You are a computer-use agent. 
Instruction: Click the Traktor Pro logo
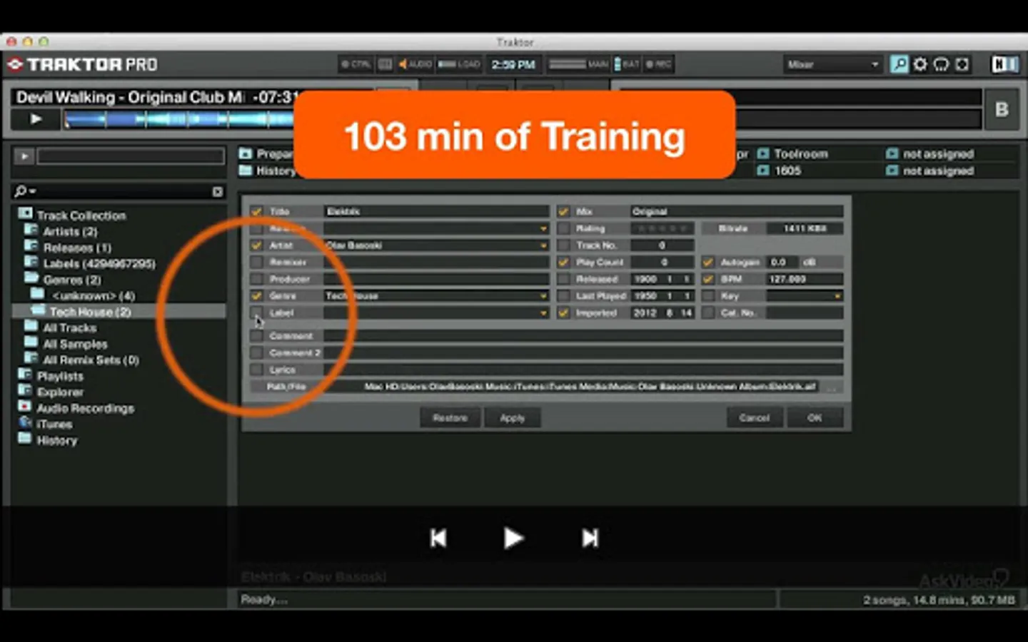[82, 65]
